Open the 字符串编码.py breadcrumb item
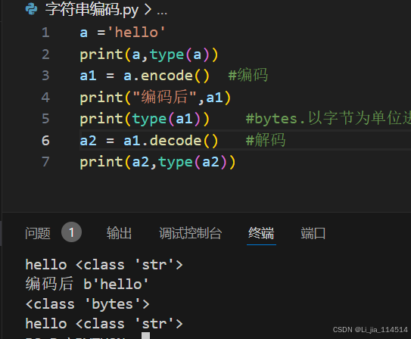The width and height of the screenshot is (411, 339). (92, 9)
